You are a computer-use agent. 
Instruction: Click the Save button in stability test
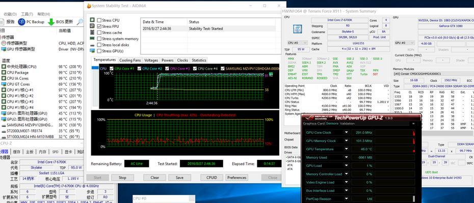[x=179, y=178]
